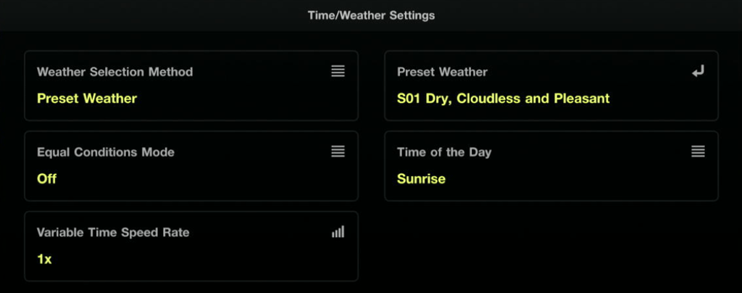Click empty area of Variable Time Speed card
The width and height of the screenshot is (742, 293).
213,260
